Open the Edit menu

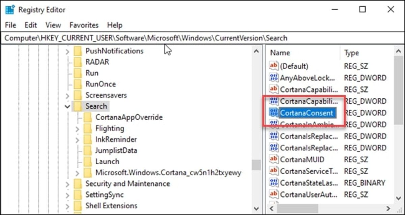pos(31,25)
